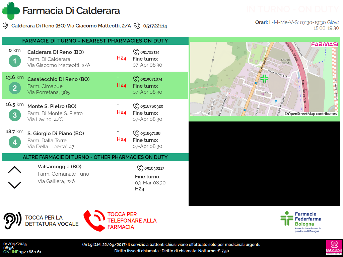Open the Farmacie Federfarma Bologna logo link
Screen dimensions: 343x257
coord(301,221)
